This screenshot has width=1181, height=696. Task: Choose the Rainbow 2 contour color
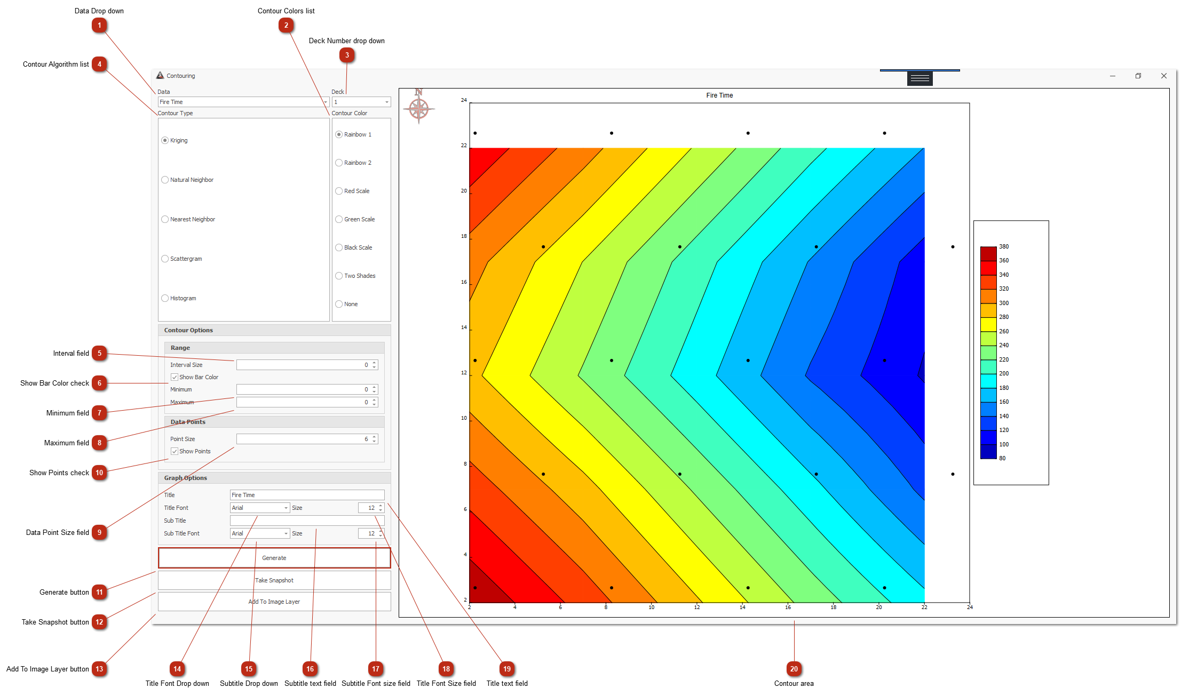pos(339,163)
